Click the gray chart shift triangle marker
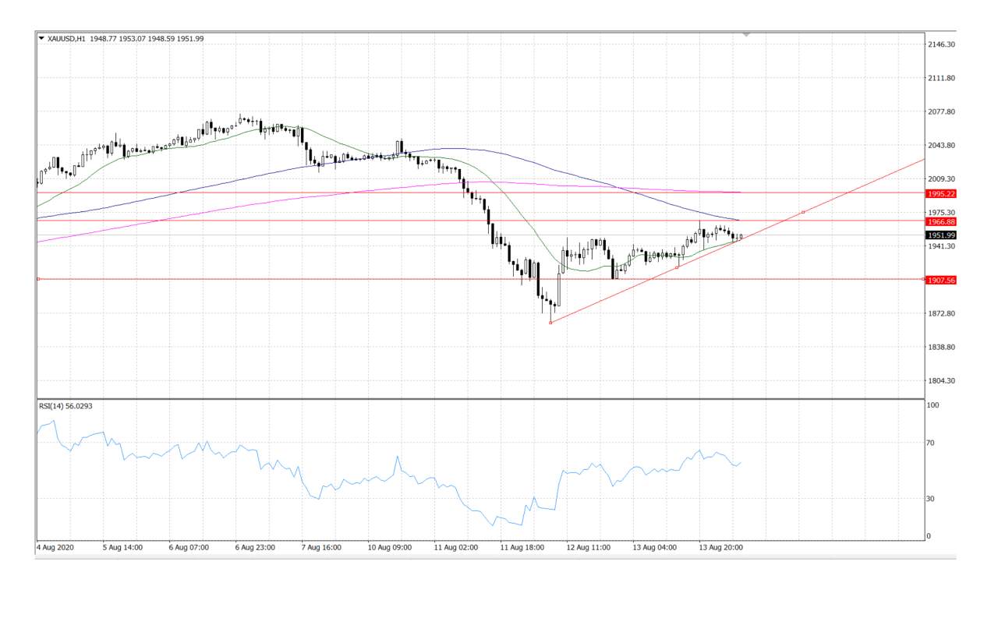The height and width of the screenshot is (618, 998). pos(747,35)
